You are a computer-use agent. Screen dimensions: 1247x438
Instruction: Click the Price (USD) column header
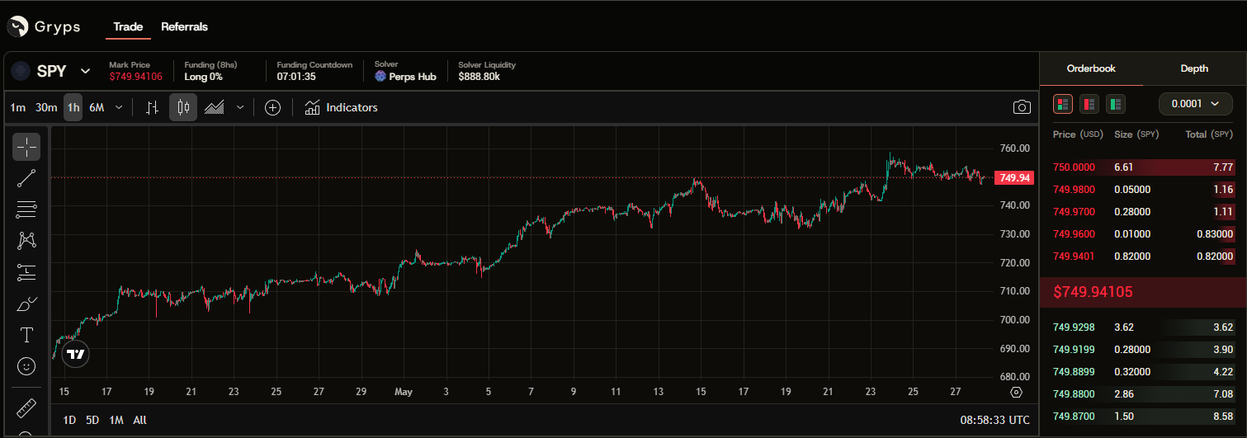tap(1078, 134)
